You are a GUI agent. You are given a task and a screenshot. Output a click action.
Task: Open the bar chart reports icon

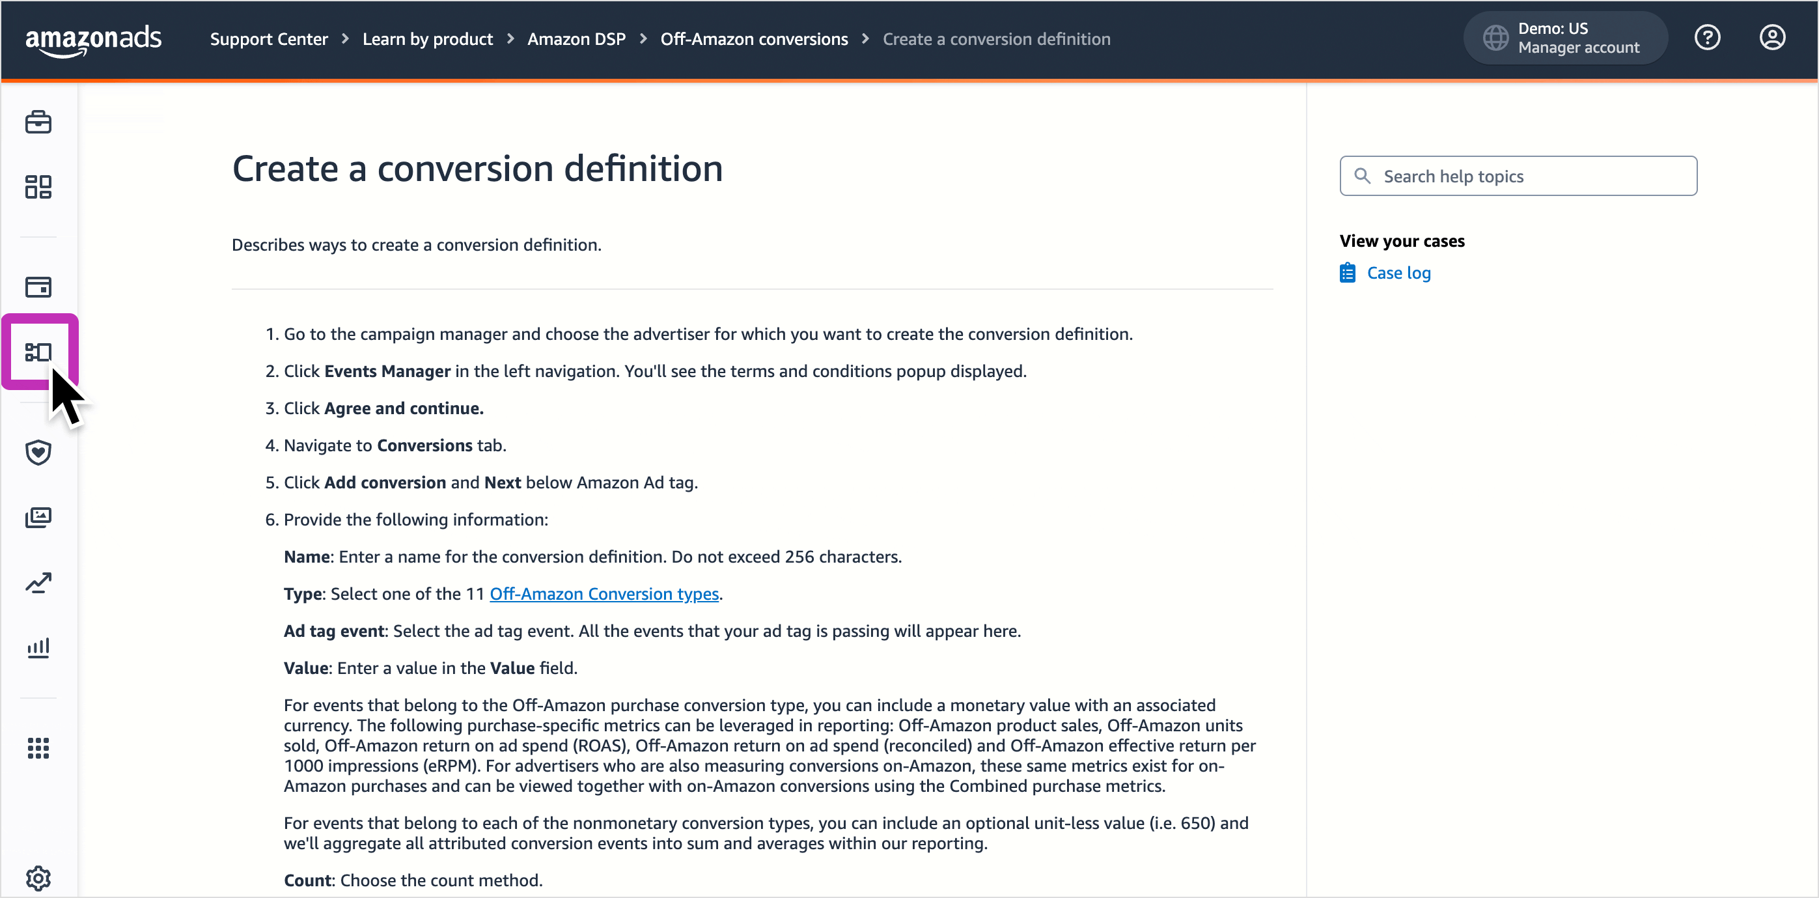[38, 647]
